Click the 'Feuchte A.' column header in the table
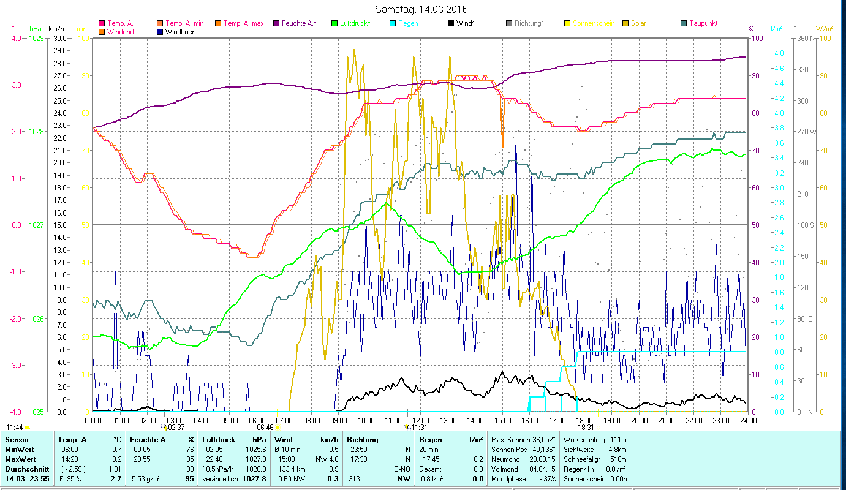 [148, 440]
